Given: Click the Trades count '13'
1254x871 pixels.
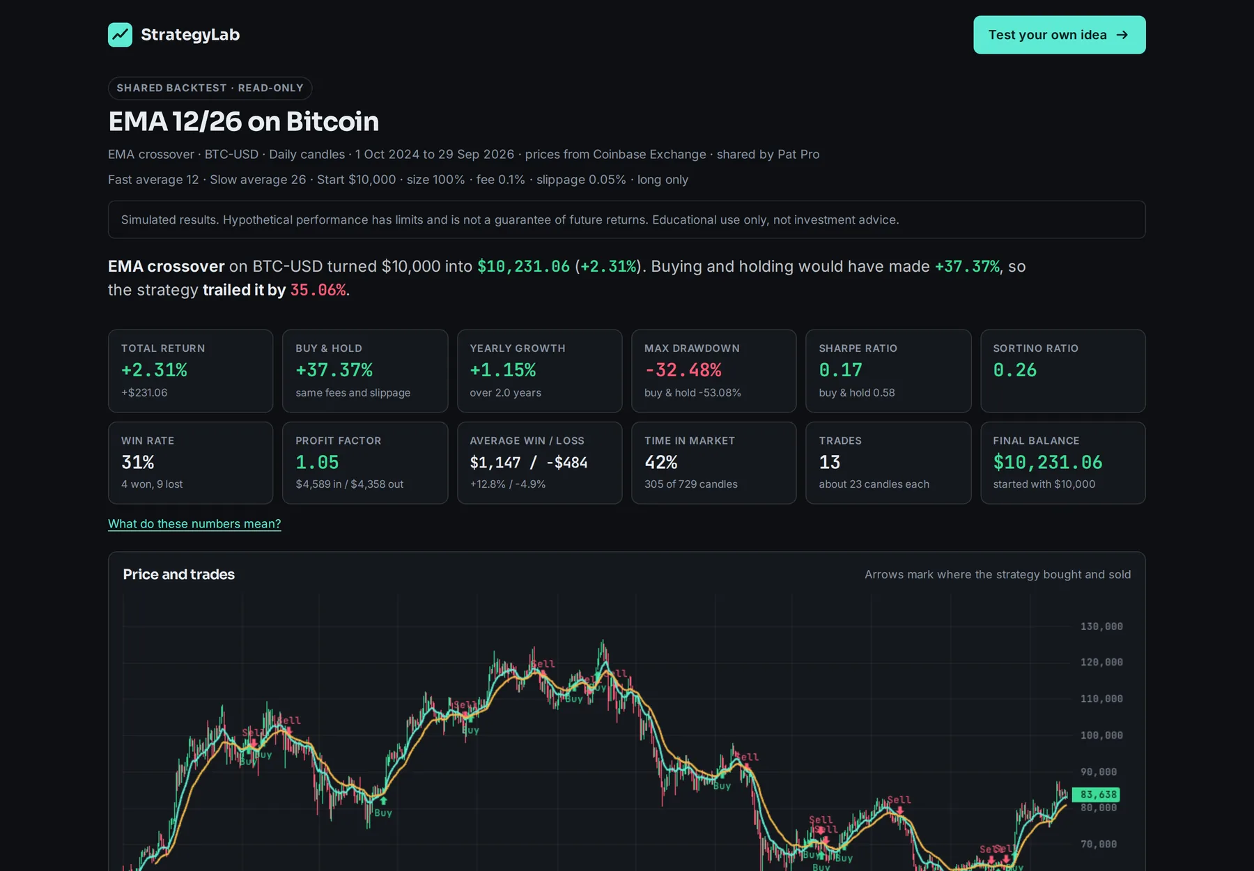Looking at the screenshot, I should pos(829,463).
